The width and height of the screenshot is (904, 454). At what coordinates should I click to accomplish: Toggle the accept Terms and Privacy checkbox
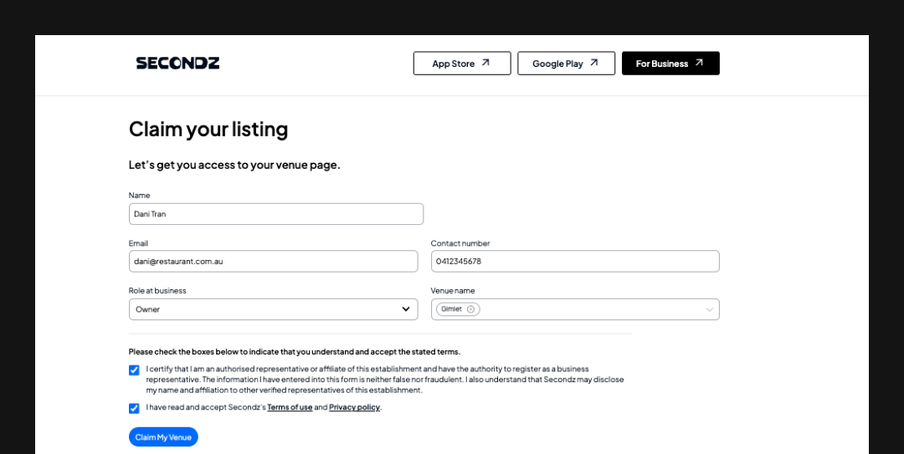134,408
